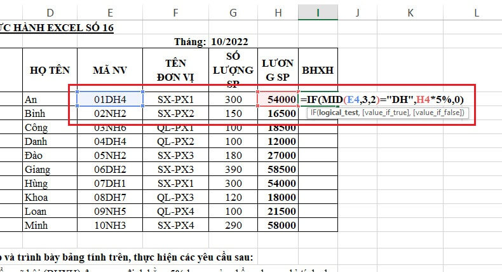Image resolution: width=502 pixels, height=272 pixels.
Task: Select employee code cell 04DH4
Action: pyautogui.click(x=110, y=141)
